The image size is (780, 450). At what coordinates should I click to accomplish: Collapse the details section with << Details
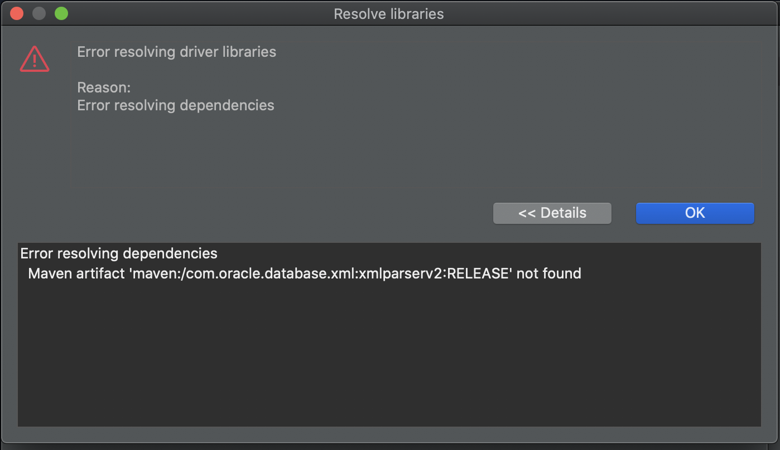click(x=552, y=213)
